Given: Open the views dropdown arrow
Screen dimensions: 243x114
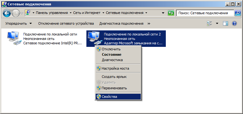Looking at the screenshot, I should pyautogui.click(x=217, y=24).
